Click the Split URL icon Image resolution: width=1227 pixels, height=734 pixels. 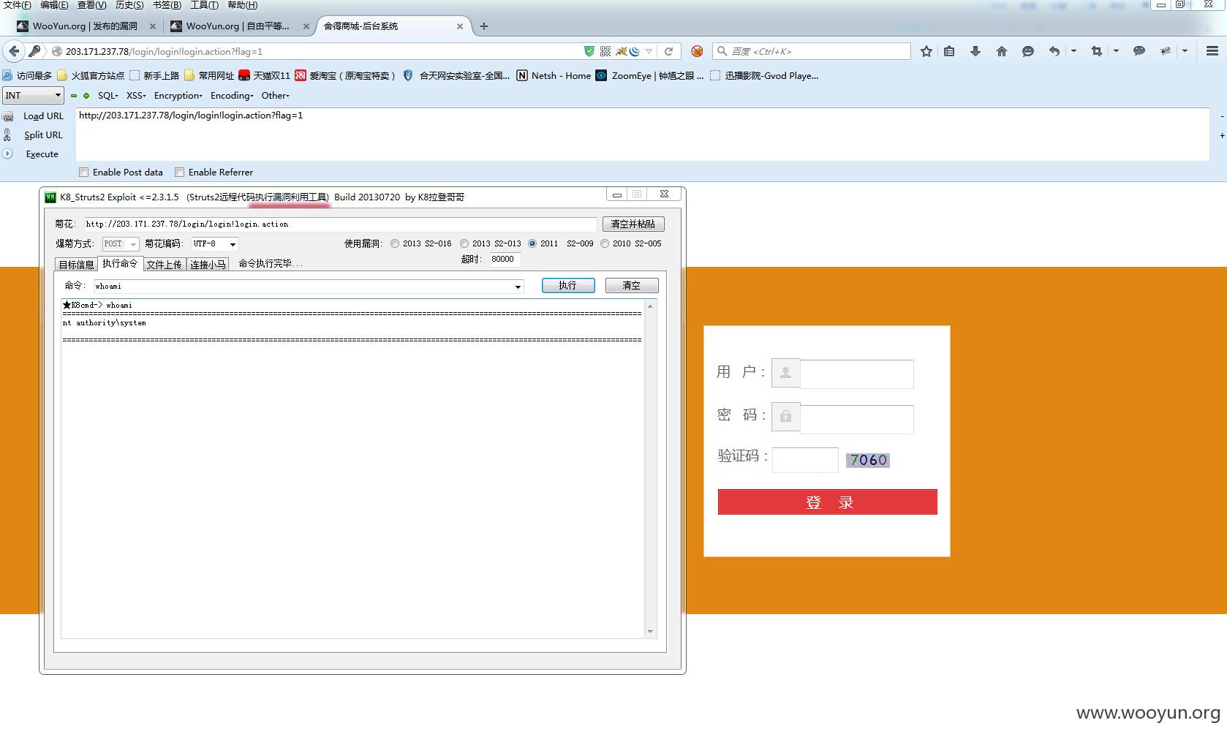coord(7,135)
